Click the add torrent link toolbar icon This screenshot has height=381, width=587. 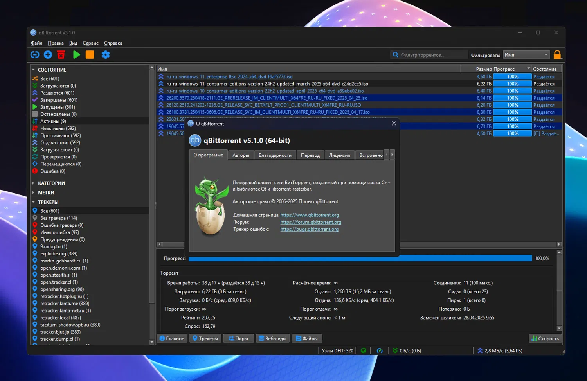coord(35,55)
